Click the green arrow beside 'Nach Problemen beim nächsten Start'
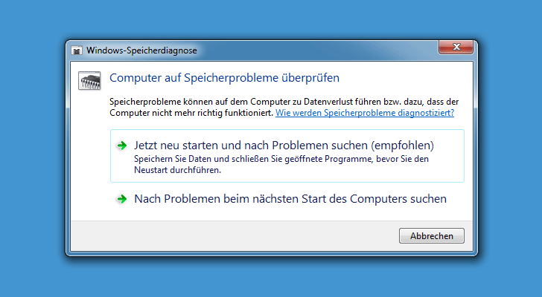Viewport: 542px width, 297px height. pyautogui.click(x=121, y=199)
